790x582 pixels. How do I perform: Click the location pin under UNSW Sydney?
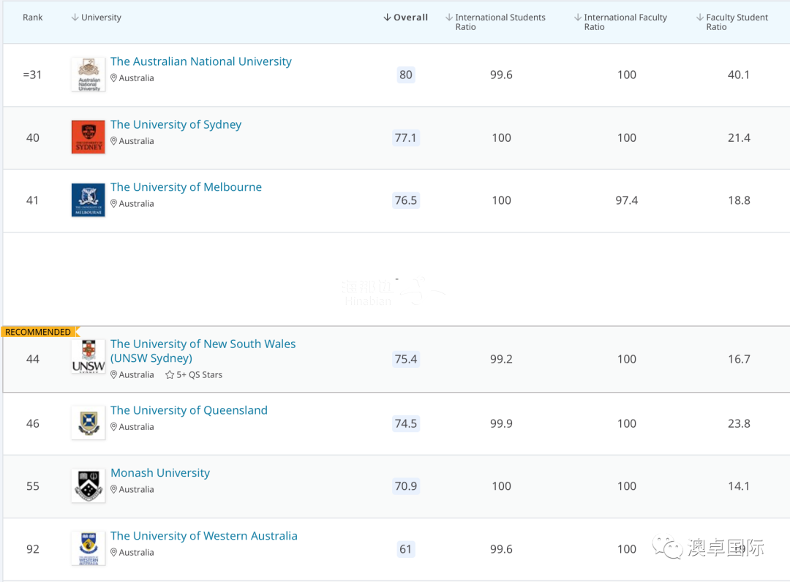click(114, 374)
